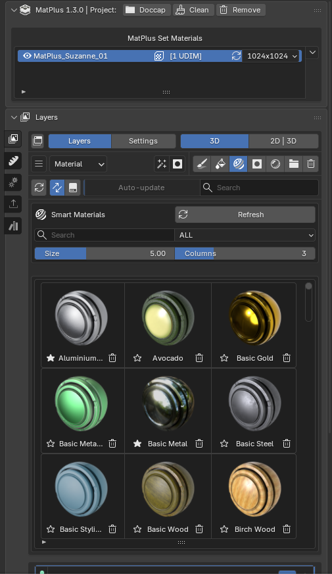Toggle the save disk icon near Auto-update

coord(73,188)
